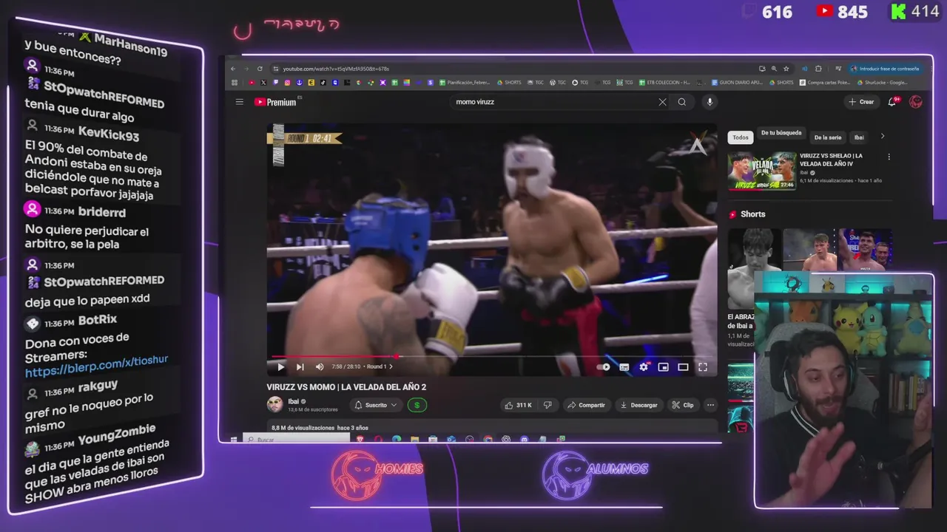Toggle theater mode view
The height and width of the screenshot is (532, 947).
coord(683,366)
